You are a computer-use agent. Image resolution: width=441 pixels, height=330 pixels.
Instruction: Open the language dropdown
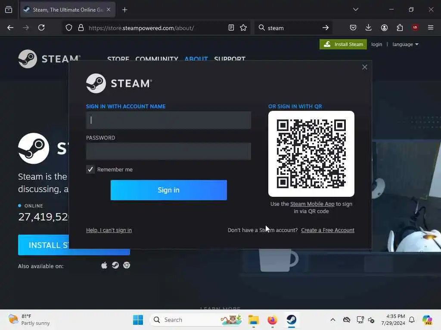405,44
